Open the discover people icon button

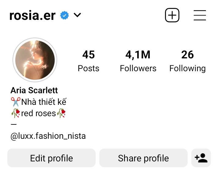coord(201,158)
